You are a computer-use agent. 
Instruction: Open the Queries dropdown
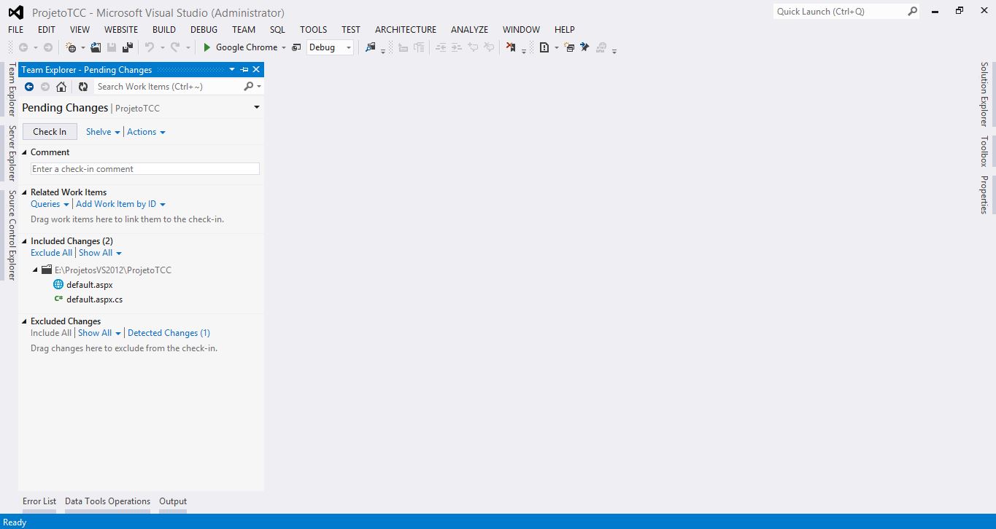(x=50, y=204)
